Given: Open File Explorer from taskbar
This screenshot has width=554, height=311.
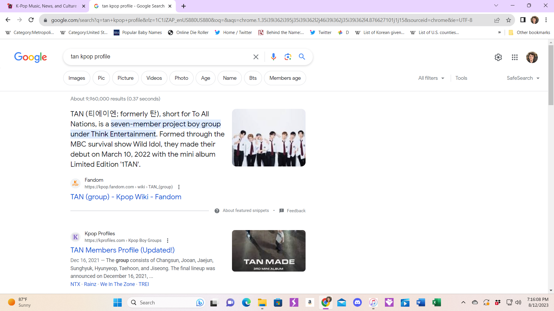Looking at the screenshot, I should 262,303.
